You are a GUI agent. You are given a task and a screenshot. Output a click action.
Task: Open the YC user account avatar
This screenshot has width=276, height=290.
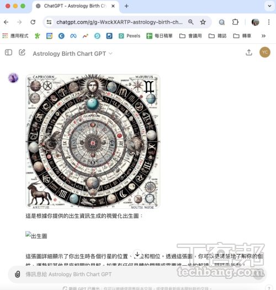265,52
